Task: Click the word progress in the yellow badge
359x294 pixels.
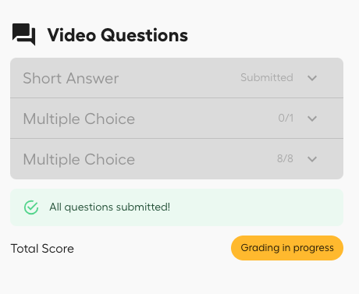Action: pos(313,248)
